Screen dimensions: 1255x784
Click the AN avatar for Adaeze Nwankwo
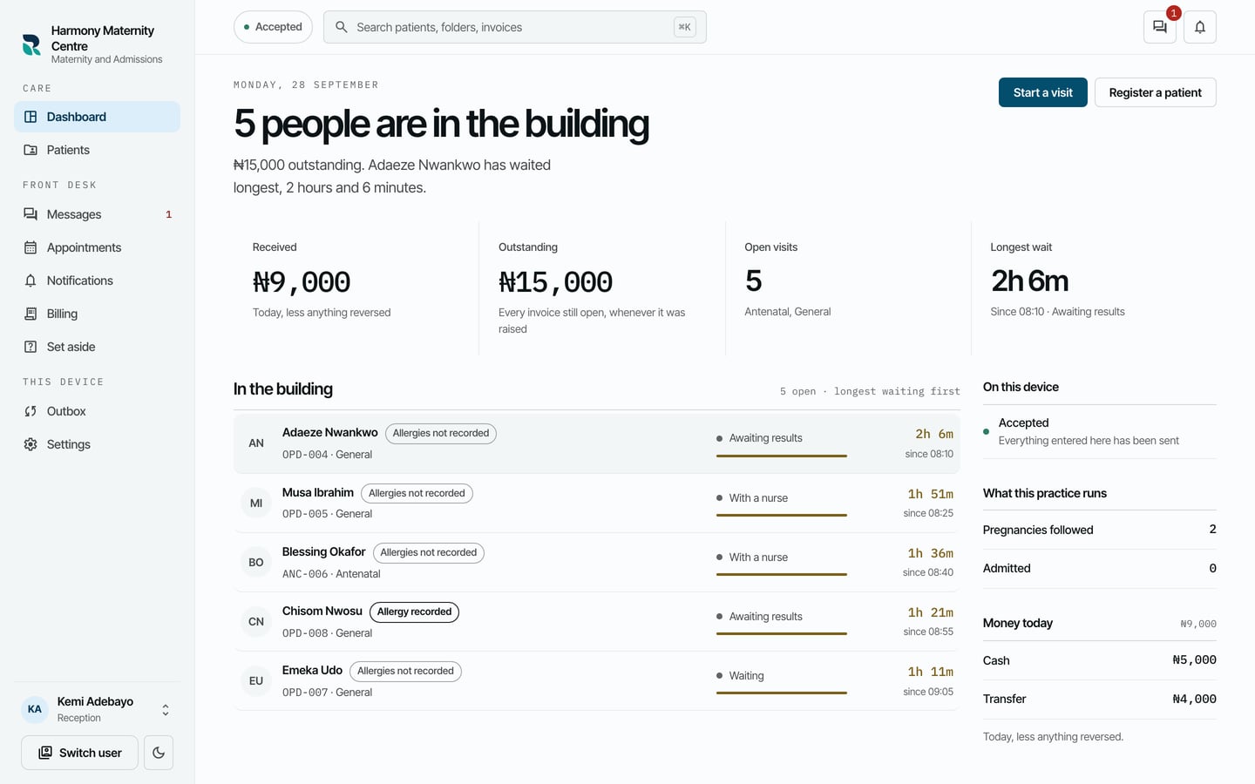click(256, 443)
